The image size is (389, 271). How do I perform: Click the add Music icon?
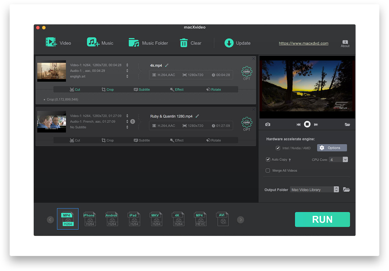pyautogui.click(x=93, y=42)
